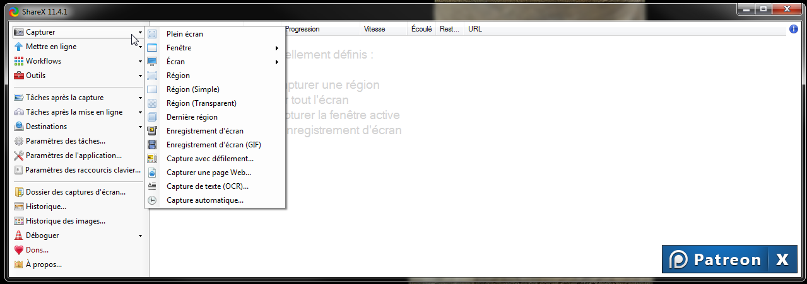Click the Région (Simple) icon
This screenshot has height=284, width=807.
[152, 89]
